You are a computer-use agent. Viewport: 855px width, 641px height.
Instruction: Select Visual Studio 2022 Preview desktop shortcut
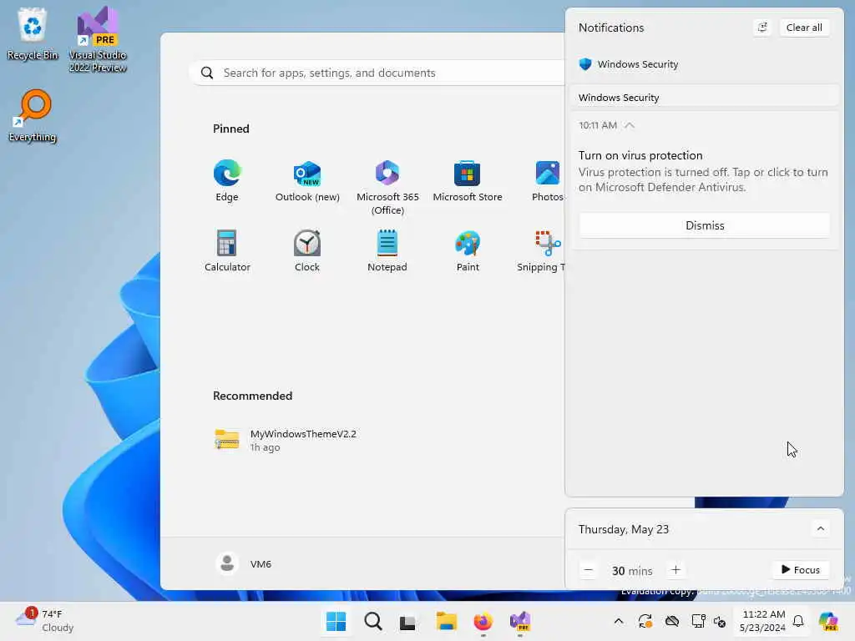[x=98, y=39]
